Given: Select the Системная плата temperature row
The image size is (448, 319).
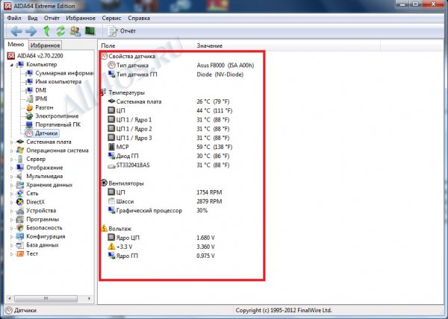Looking at the screenshot, I should click(169, 101).
